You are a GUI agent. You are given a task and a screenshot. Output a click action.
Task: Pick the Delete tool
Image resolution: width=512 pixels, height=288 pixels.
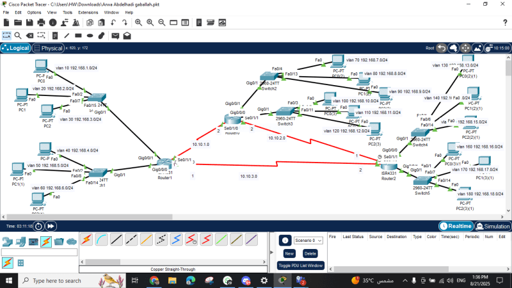[x=29, y=36]
